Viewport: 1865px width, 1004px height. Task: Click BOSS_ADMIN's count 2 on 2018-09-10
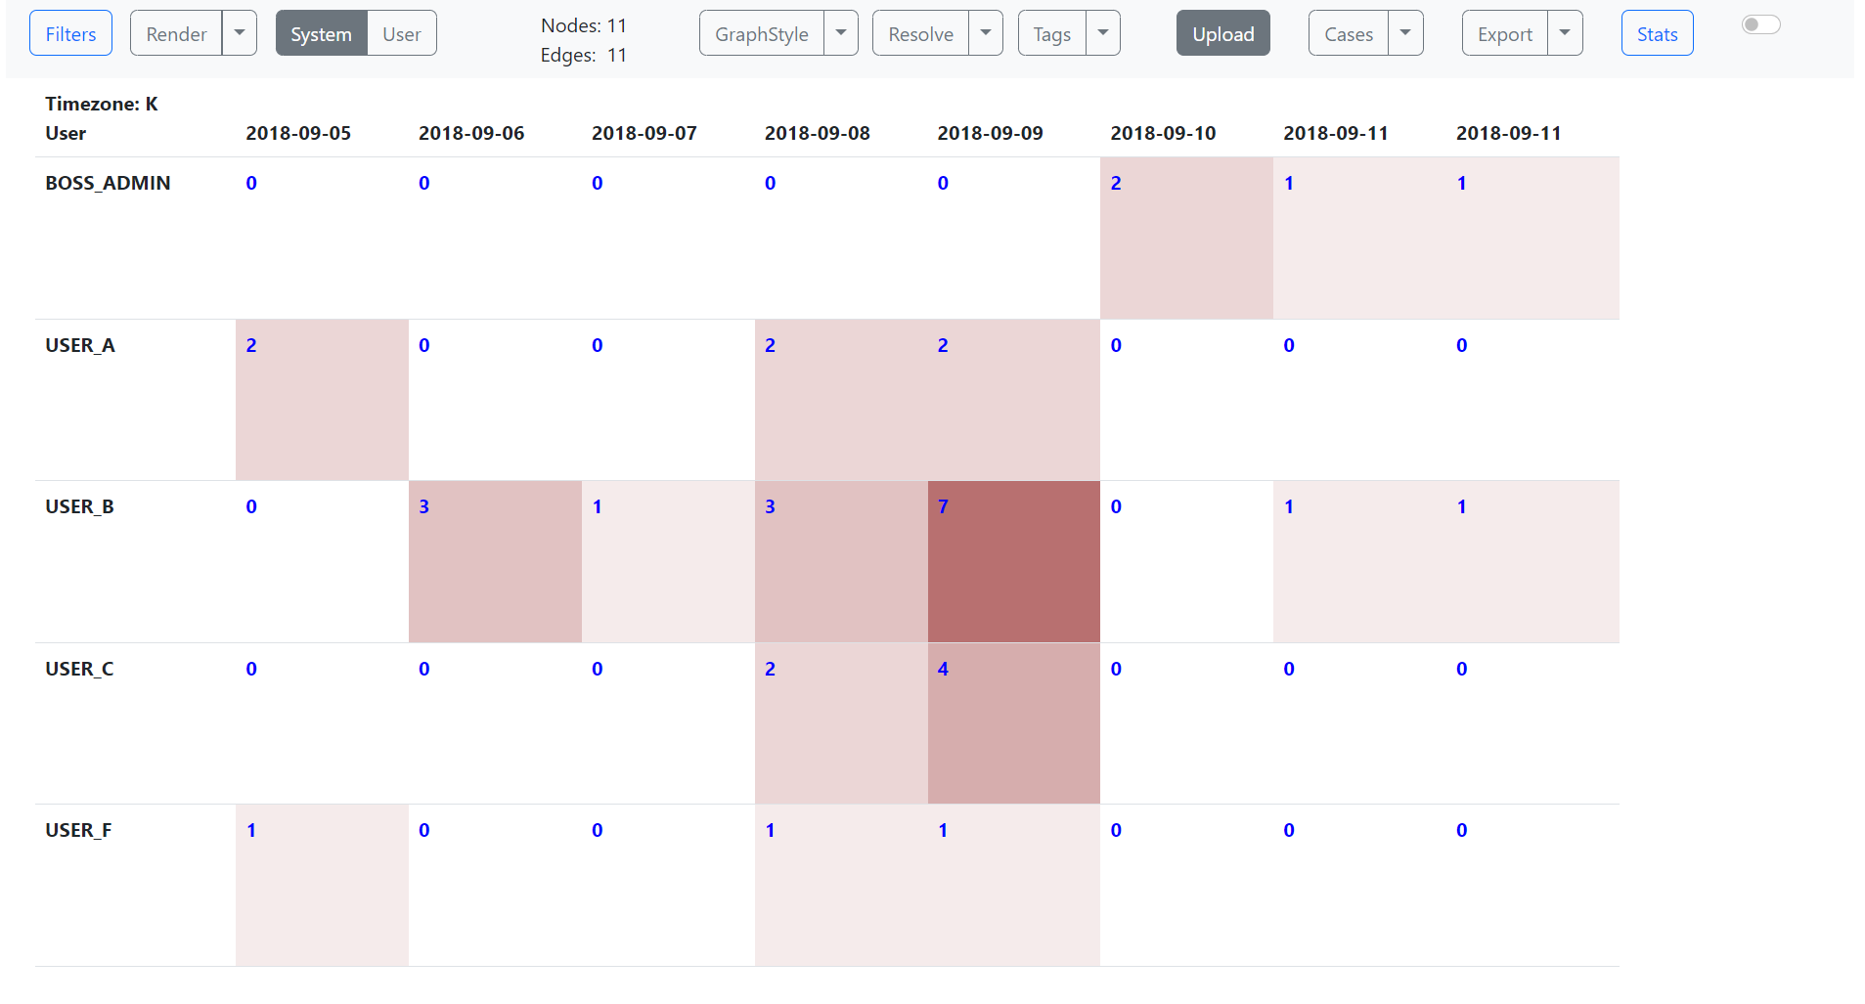1116,183
